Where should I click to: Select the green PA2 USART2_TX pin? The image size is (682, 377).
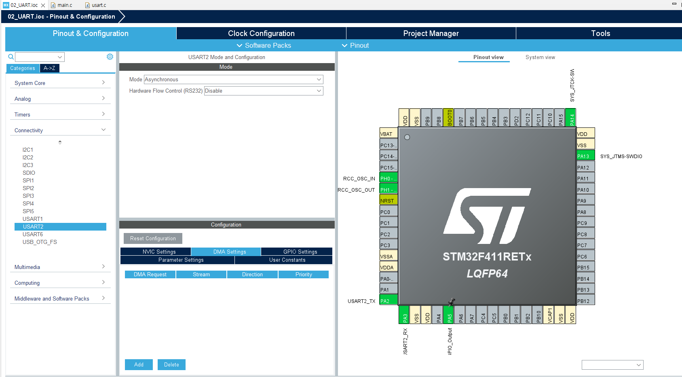click(x=388, y=301)
